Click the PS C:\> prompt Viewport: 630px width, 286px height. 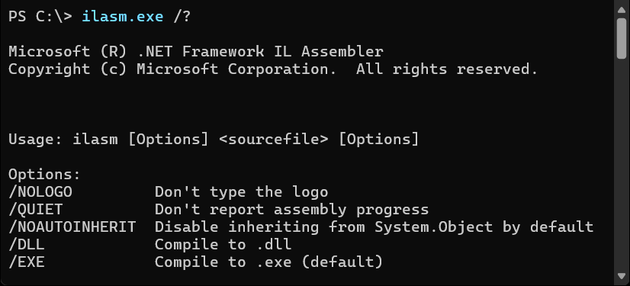point(40,17)
